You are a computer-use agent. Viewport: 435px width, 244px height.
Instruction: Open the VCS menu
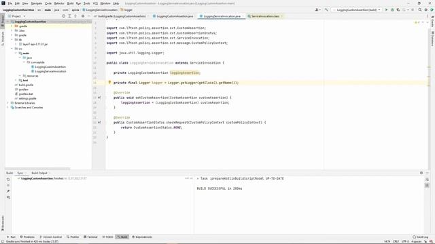[95, 3]
